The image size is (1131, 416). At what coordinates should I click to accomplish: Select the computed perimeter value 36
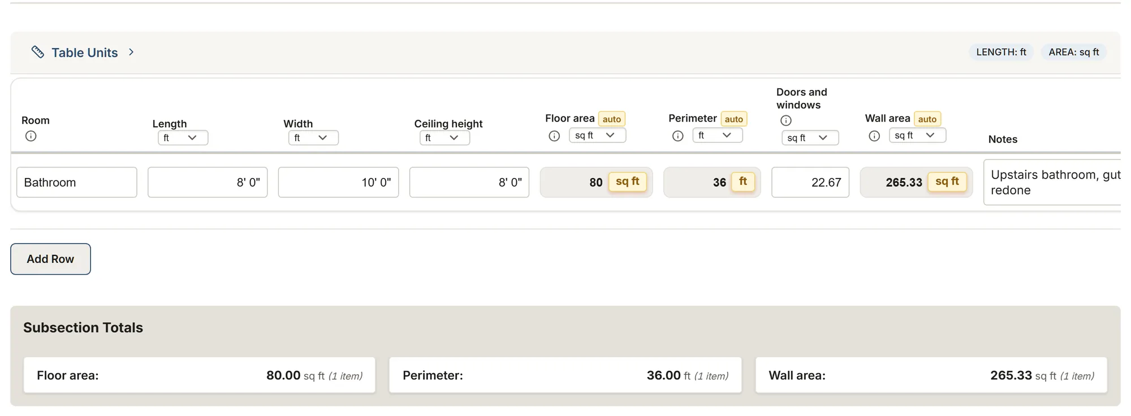point(719,182)
